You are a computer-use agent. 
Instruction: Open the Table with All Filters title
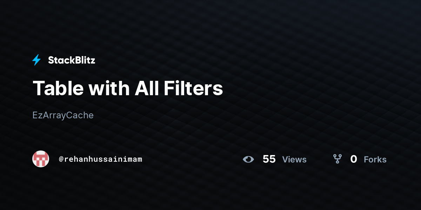[x=128, y=88]
